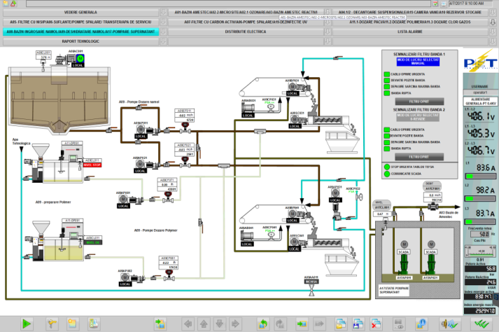Click LOCAL label under A08AC001 mixer
This screenshot has height=332, width=499.
coord(77,65)
